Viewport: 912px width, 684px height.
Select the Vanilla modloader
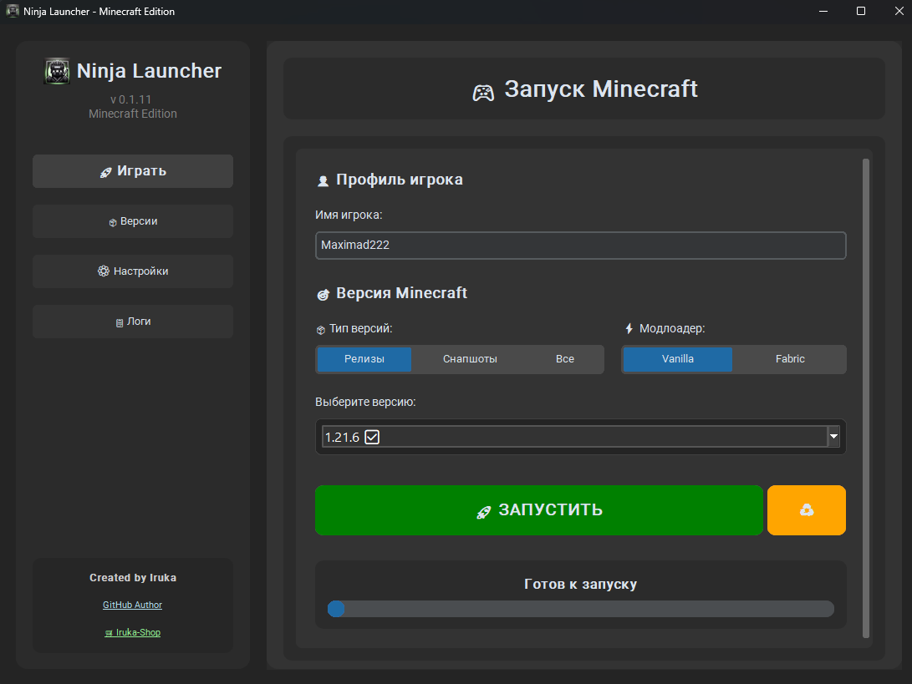coord(678,359)
